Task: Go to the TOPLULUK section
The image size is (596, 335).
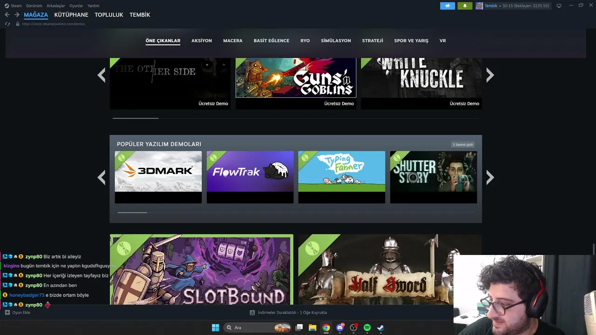Action: (109, 15)
